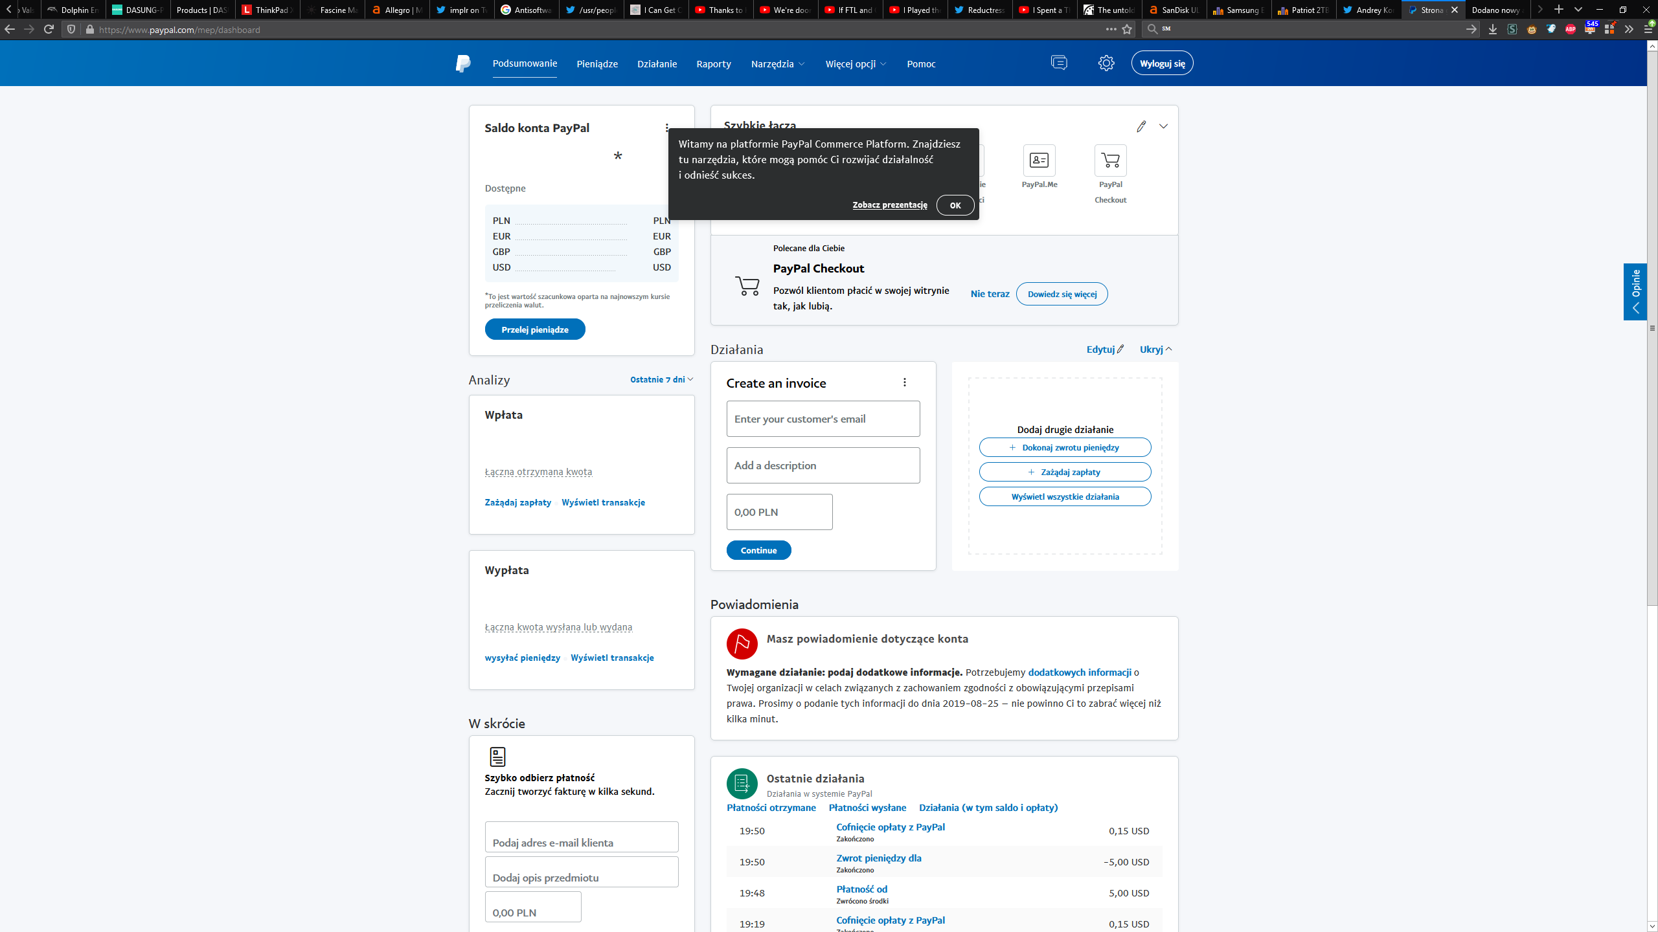Change Ostatnie 7 dni period dropdown
The width and height of the screenshot is (1658, 932).
[661, 379]
